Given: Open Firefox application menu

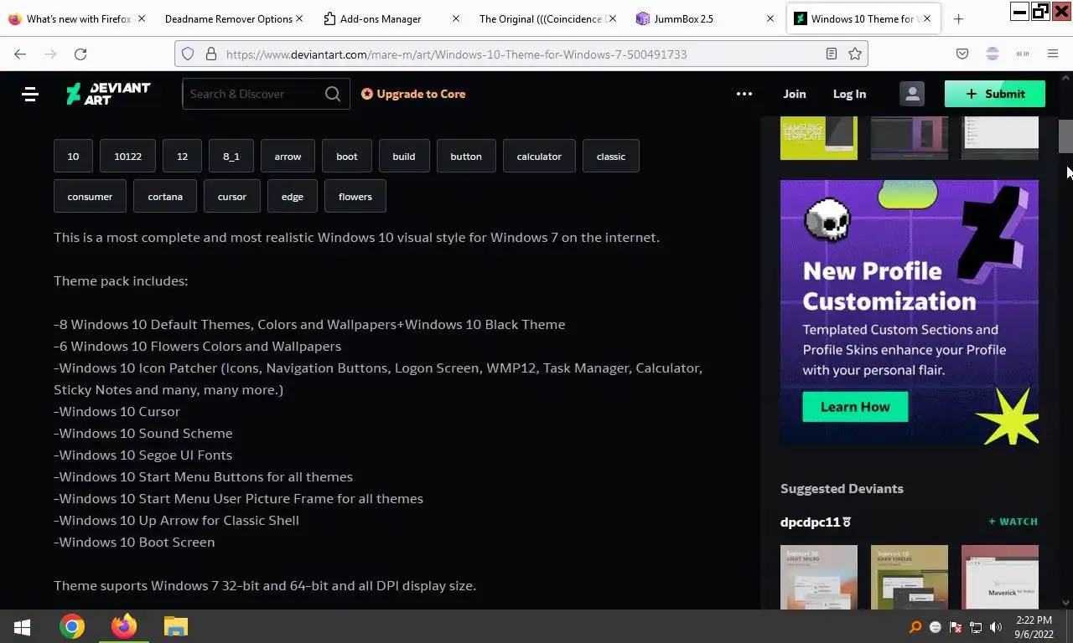Looking at the screenshot, I should (x=1053, y=54).
